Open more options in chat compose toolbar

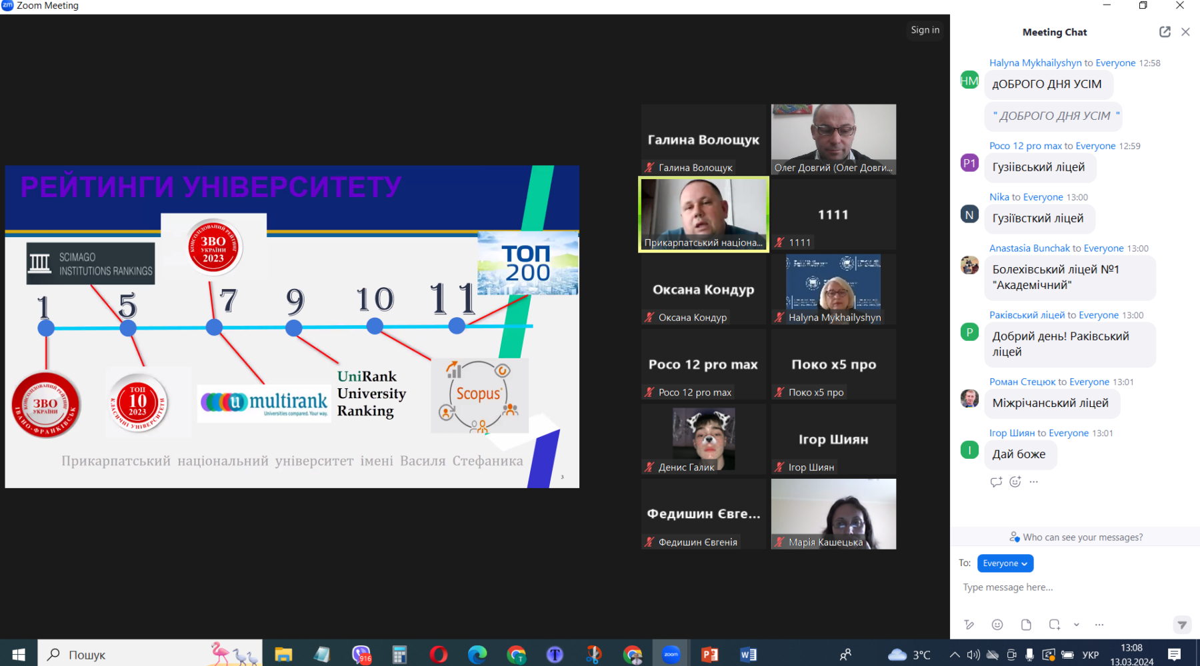1099,625
